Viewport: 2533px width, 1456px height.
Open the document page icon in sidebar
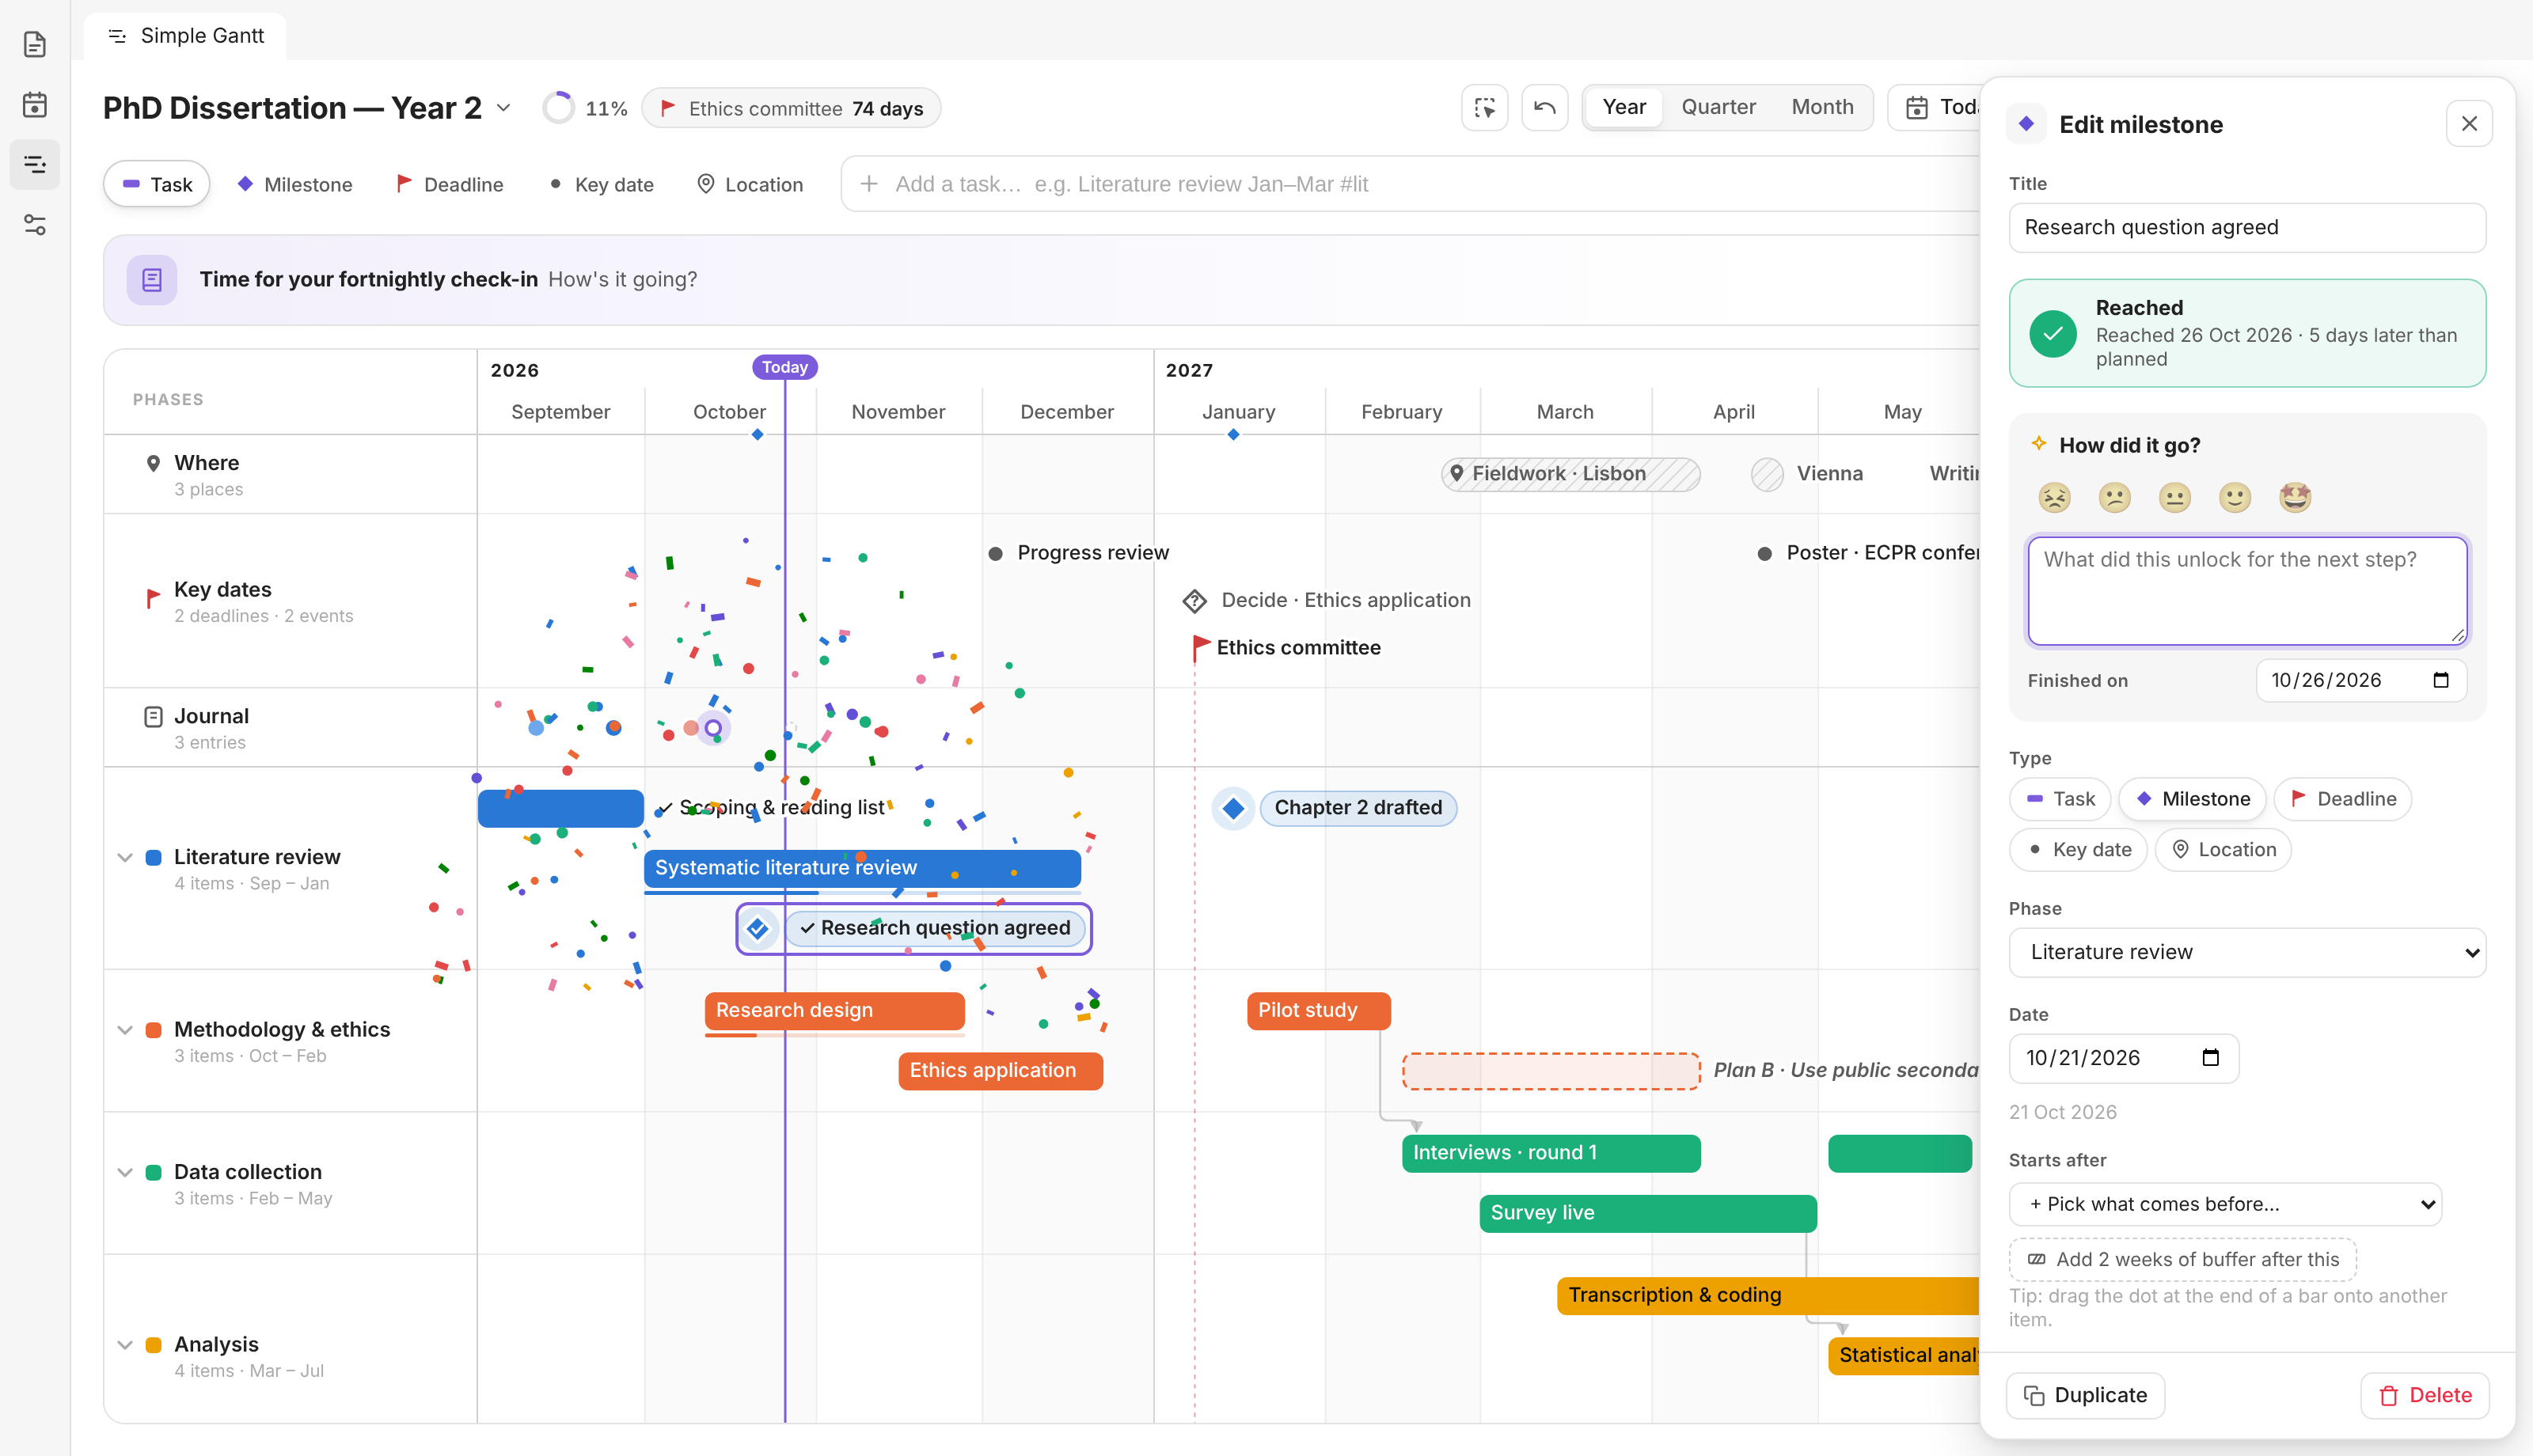35,44
